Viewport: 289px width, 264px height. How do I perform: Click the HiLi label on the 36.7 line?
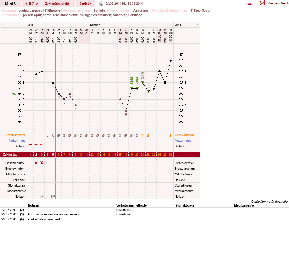(x=14, y=94)
